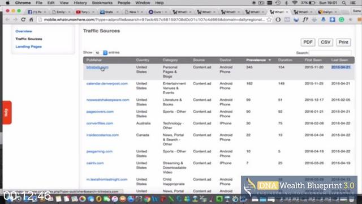Go to the Overview sidebar link
The height and width of the screenshot is (204, 362).
[24, 31]
